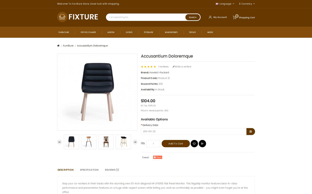
Task: Show previous thumbnails with left arrow
Action: pos(59,142)
